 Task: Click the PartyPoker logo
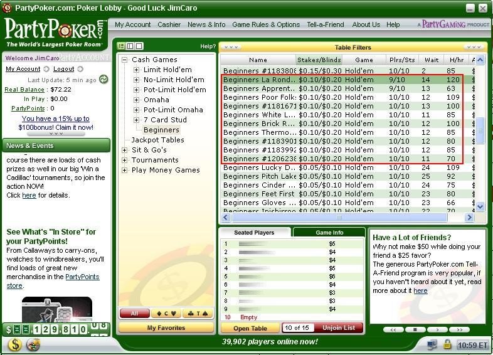click(55, 33)
